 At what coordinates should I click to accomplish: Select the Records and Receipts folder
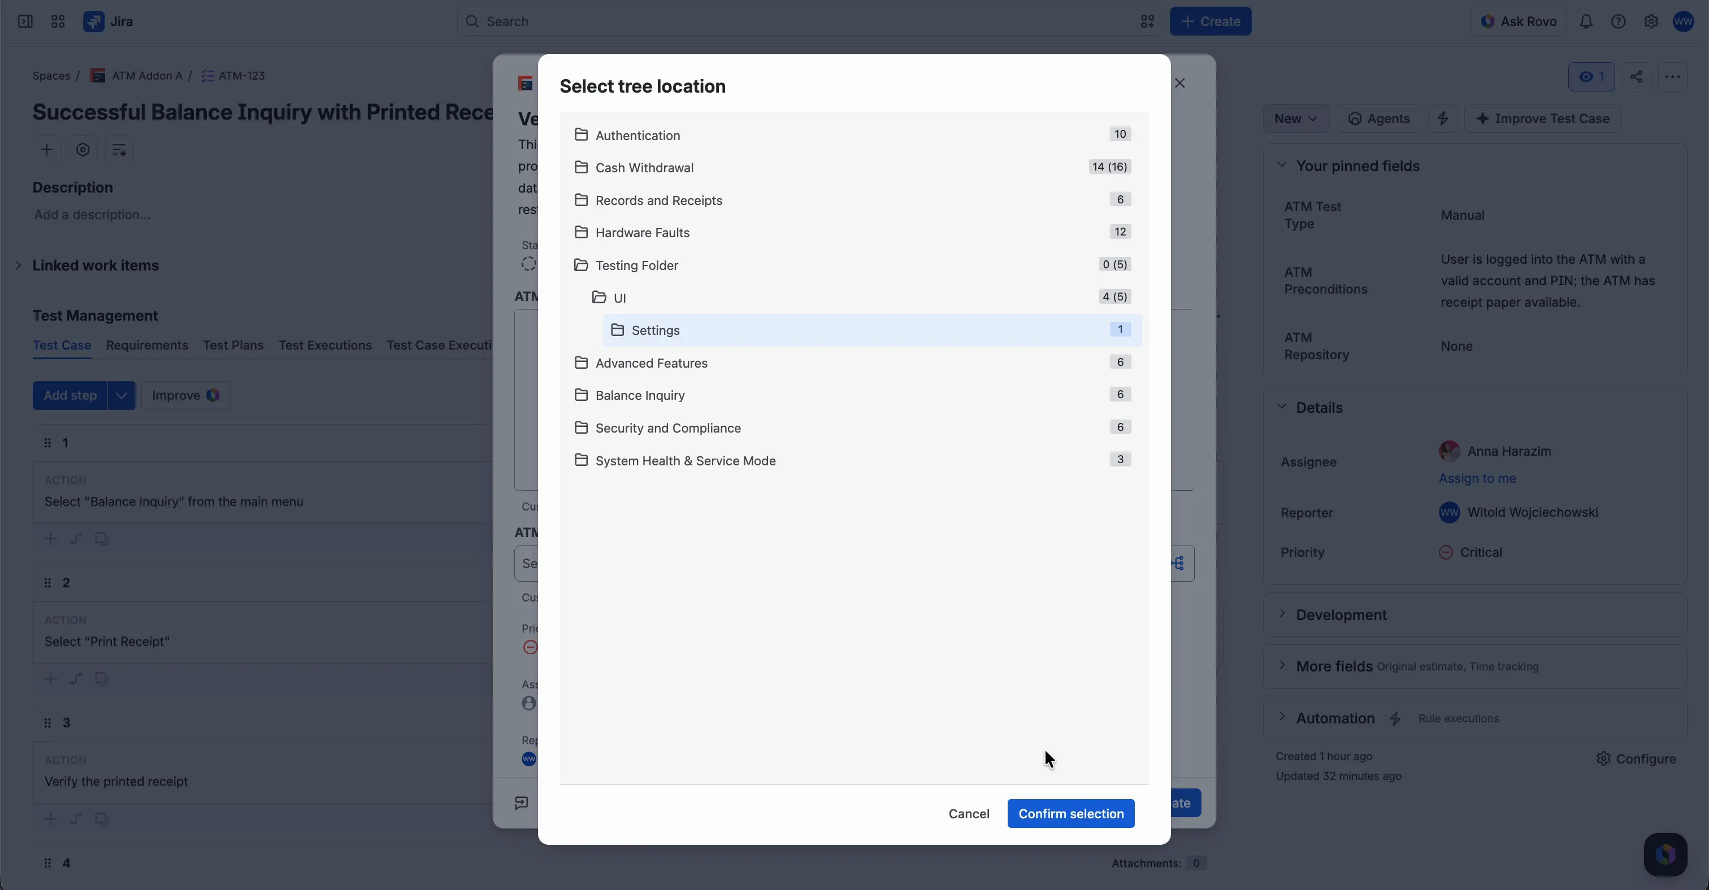[853, 200]
